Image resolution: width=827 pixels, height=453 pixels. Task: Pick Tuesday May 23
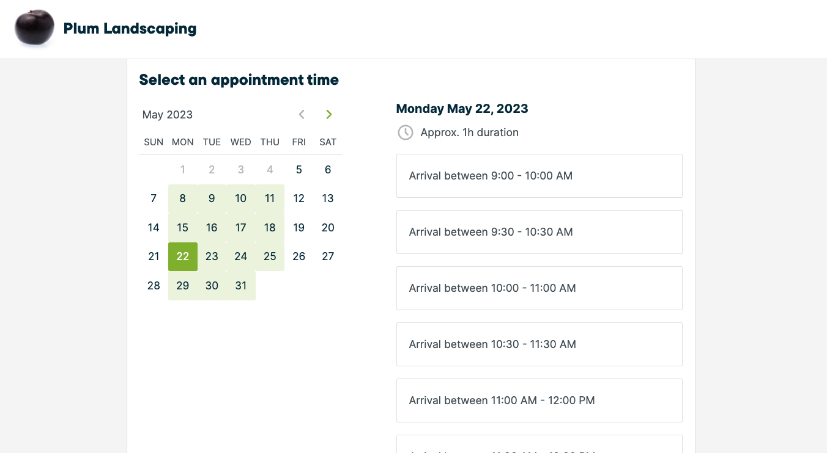[212, 256]
